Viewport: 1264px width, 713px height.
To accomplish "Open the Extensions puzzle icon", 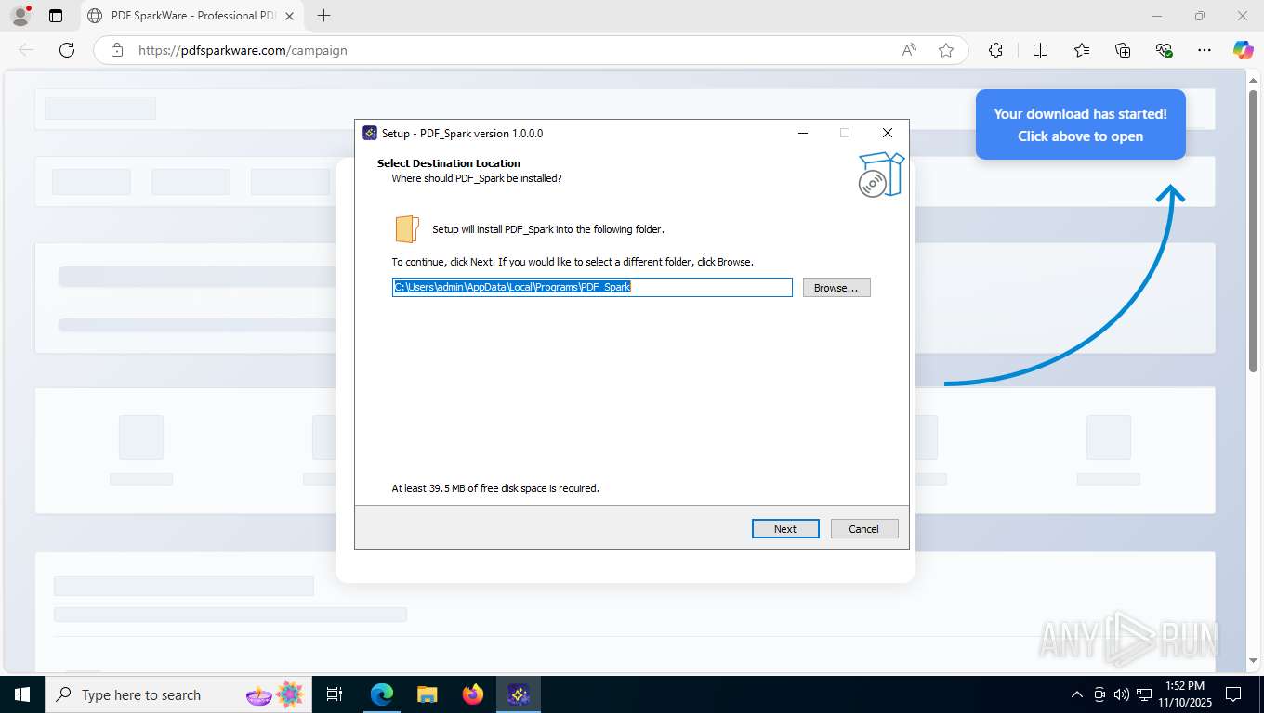I will point(995,50).
